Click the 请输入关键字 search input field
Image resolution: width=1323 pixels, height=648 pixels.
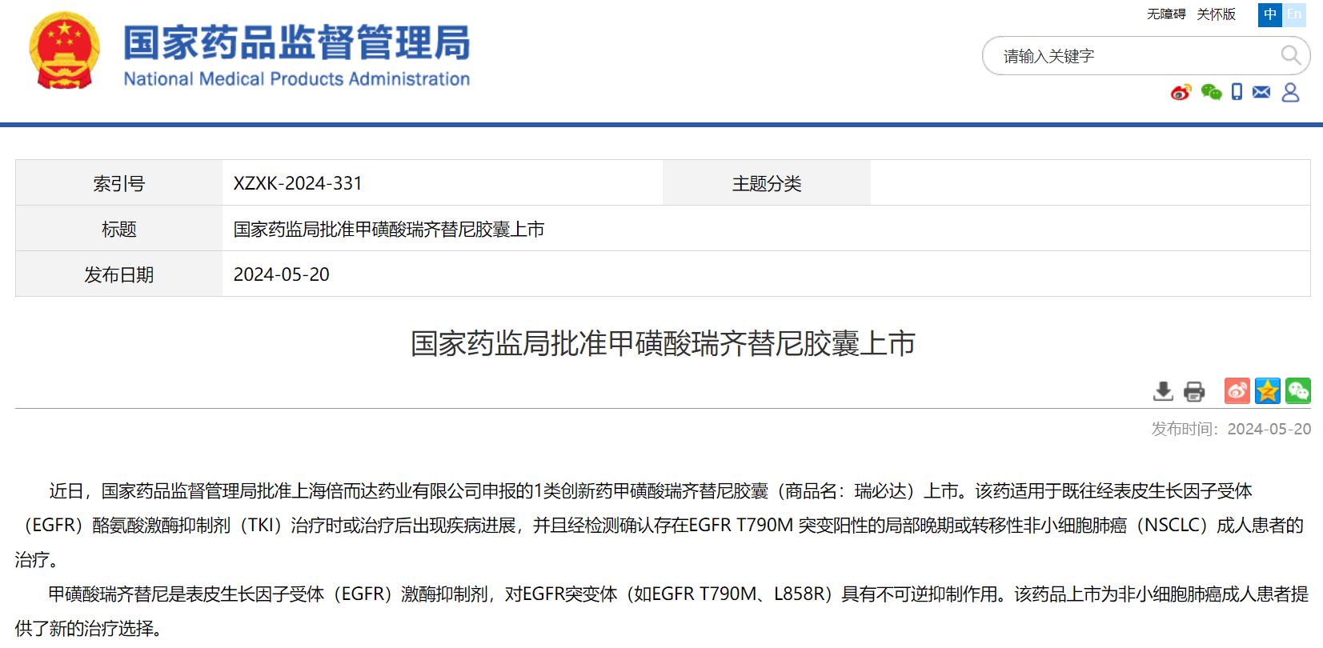click(x=1129, y=56)
